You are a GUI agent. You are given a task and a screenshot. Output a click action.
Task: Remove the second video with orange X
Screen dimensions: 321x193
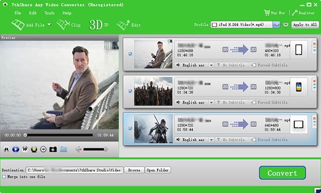pyautogui.click(x=315, y=81)
